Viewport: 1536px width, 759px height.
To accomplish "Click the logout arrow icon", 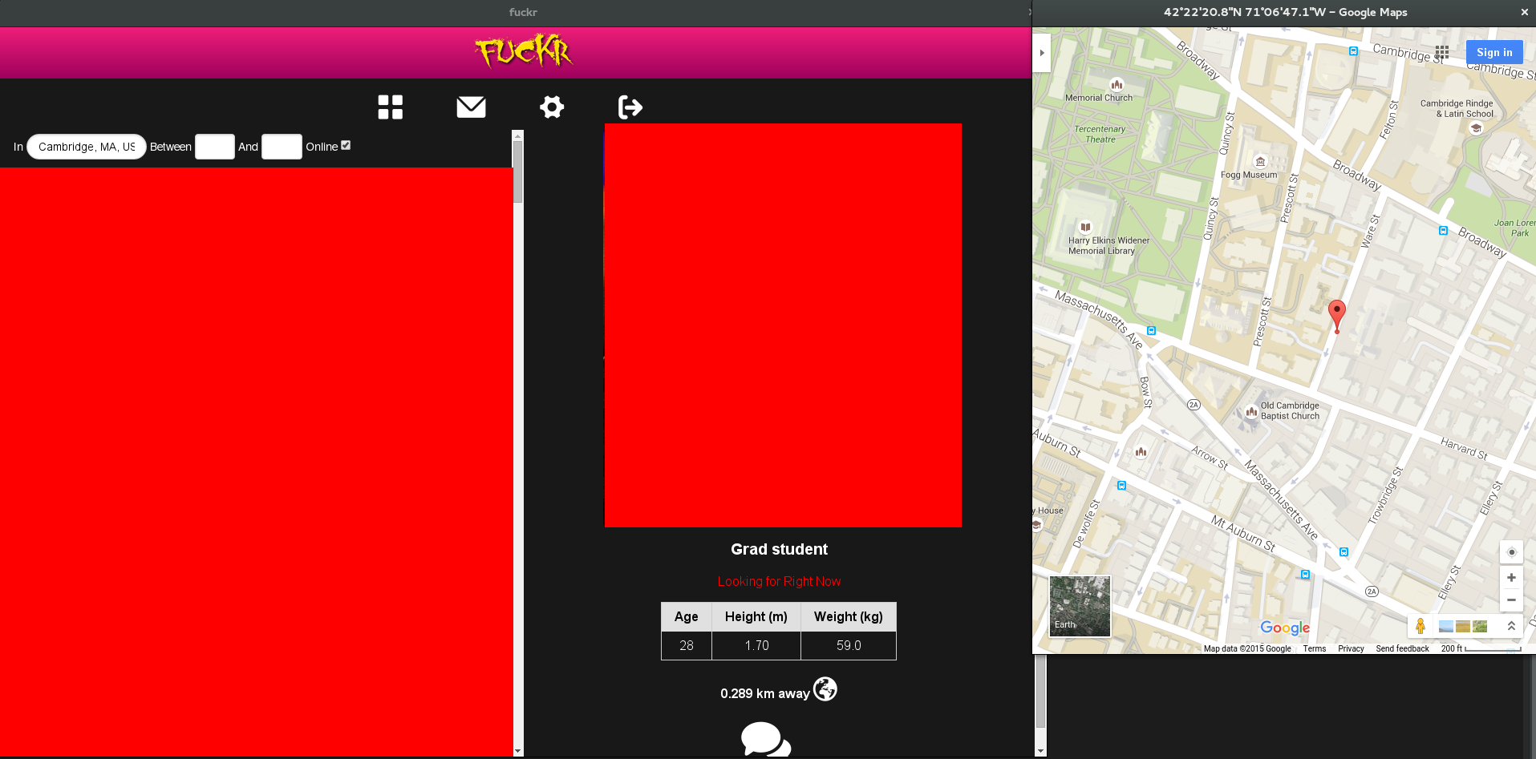I will 630,107.
